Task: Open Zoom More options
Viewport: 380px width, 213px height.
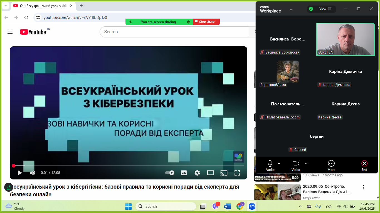Action: [x=331, y=166]
